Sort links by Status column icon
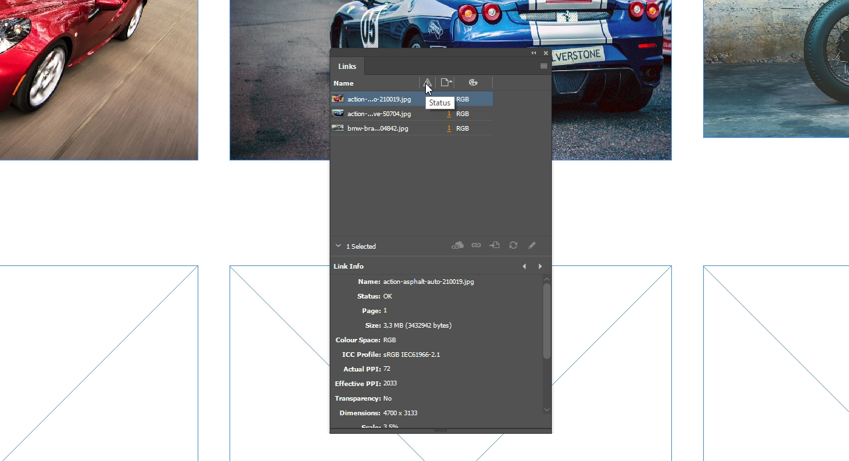 click(428, 83)
